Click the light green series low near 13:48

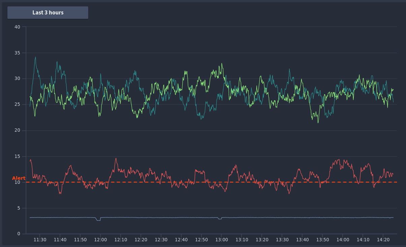pos(318,122)
